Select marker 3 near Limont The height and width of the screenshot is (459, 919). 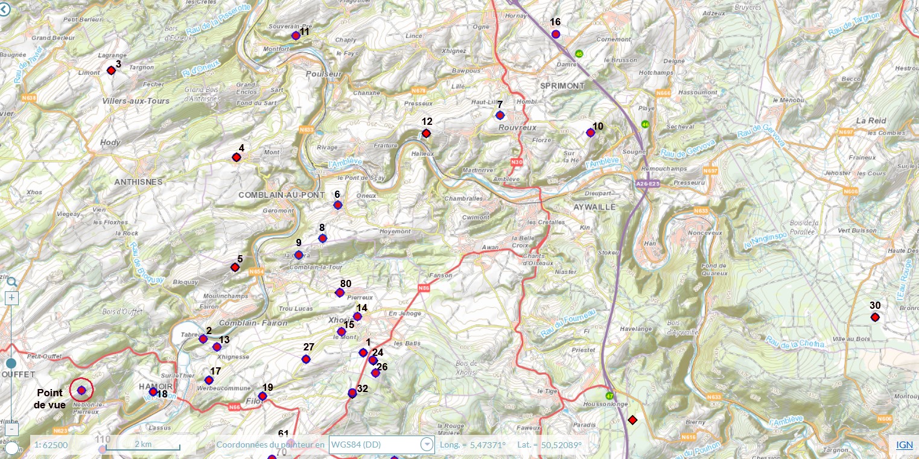(111, 71)
